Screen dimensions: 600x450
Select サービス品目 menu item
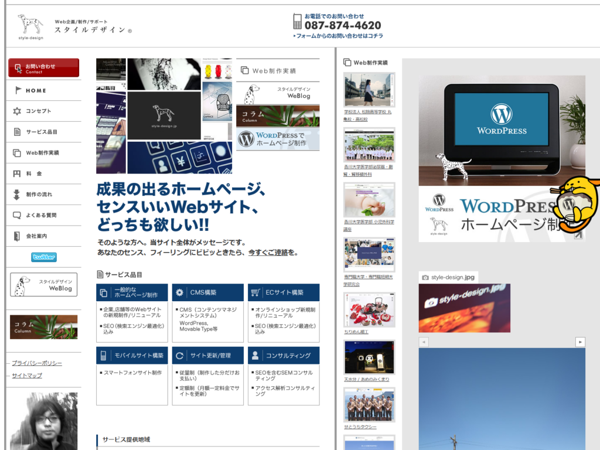pos(41,132)
